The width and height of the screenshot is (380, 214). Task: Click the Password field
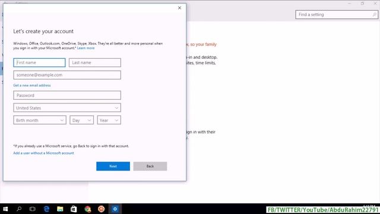67,95
